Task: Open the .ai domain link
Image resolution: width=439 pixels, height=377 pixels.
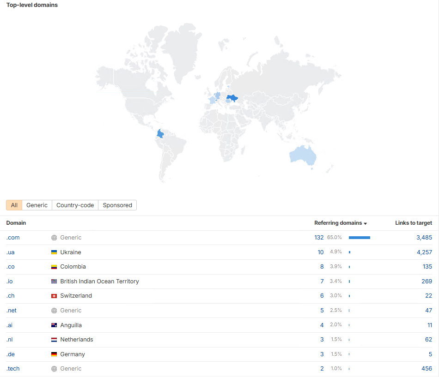Action: pos(9,325)
